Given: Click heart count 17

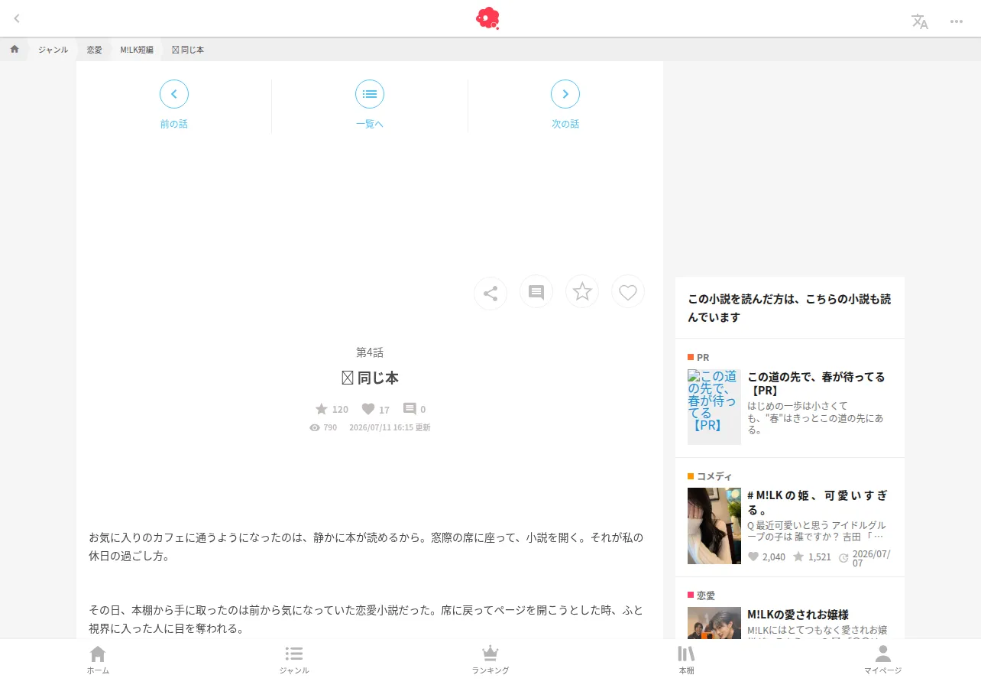Looking at the screenshot, I should [x=375, y=409].
